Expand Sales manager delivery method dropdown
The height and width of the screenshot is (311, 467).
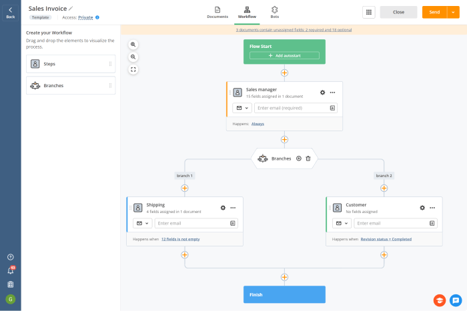point(242,108)
